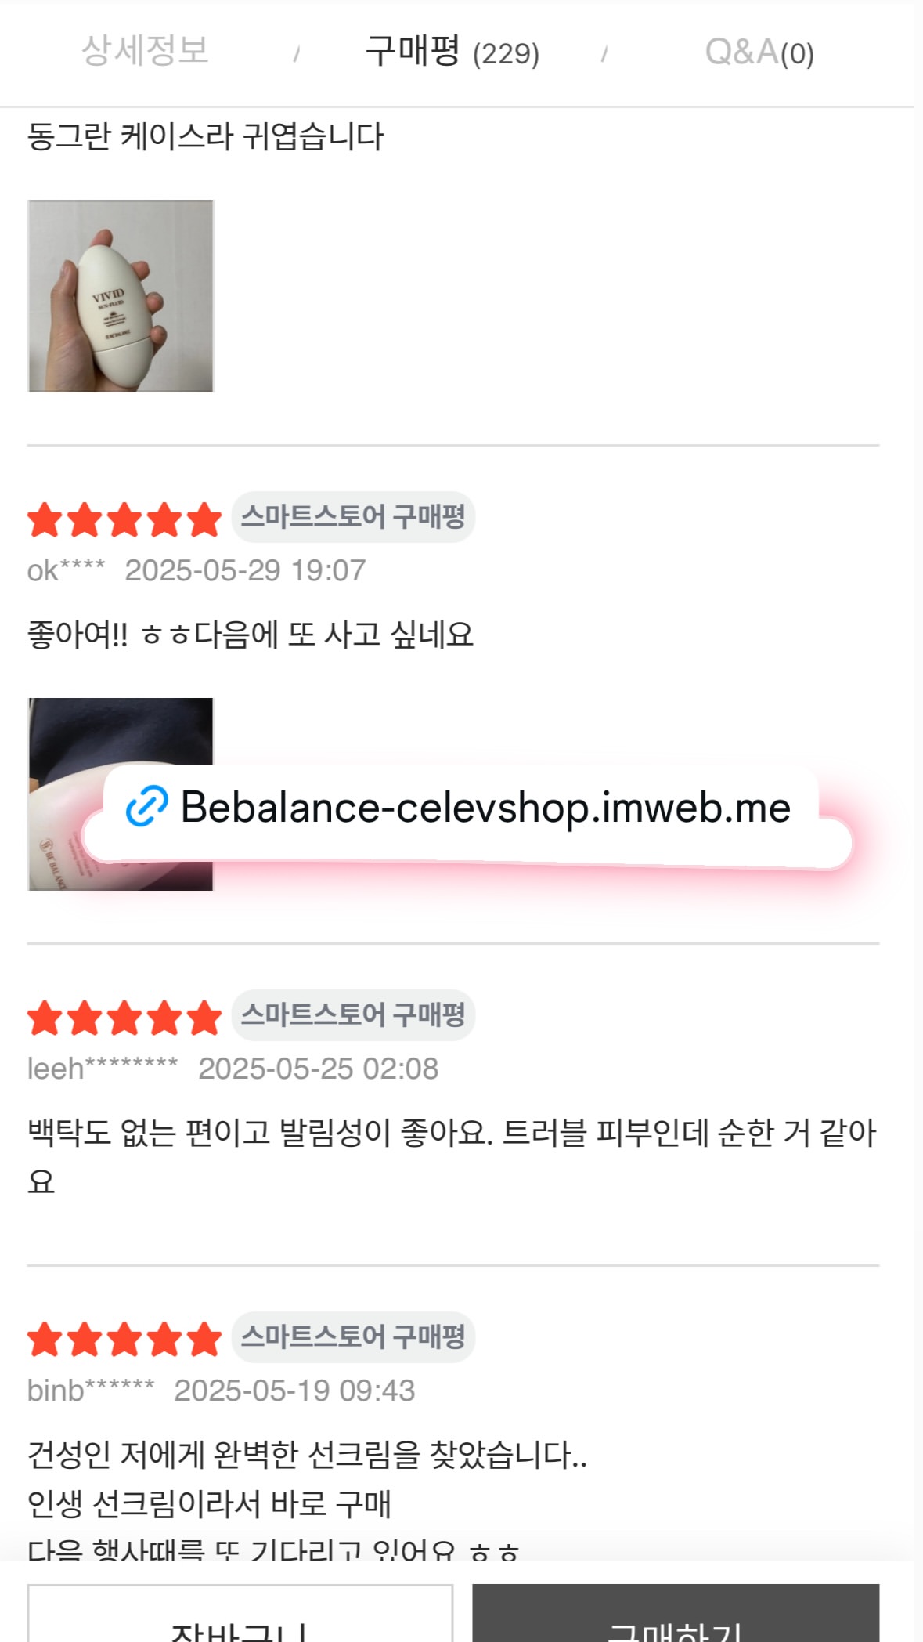Click 스마트스토어 구매평 badge on leeh review
This screenshot has height=1642, width=923.
pos(353,1015)
